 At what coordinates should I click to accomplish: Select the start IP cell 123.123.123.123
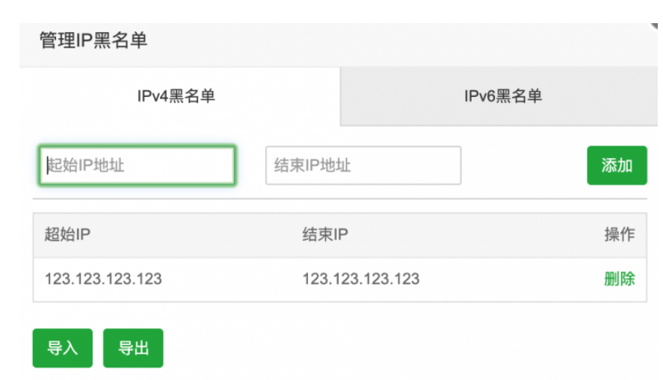point(103,279)
